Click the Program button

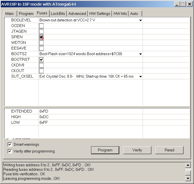[105, 150]
